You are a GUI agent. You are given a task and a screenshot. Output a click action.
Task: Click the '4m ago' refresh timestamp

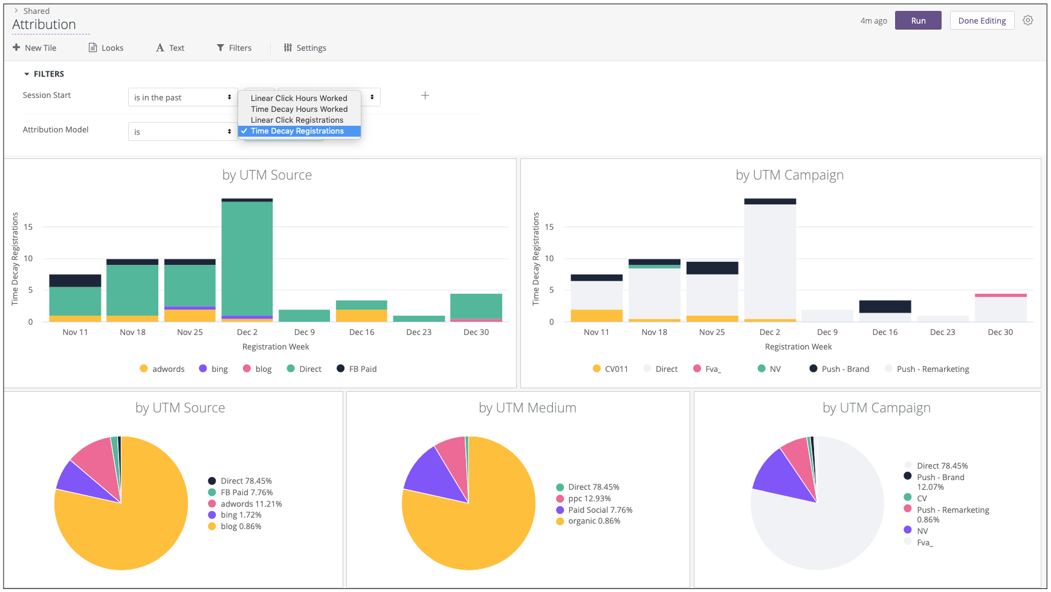pos(873,21)
